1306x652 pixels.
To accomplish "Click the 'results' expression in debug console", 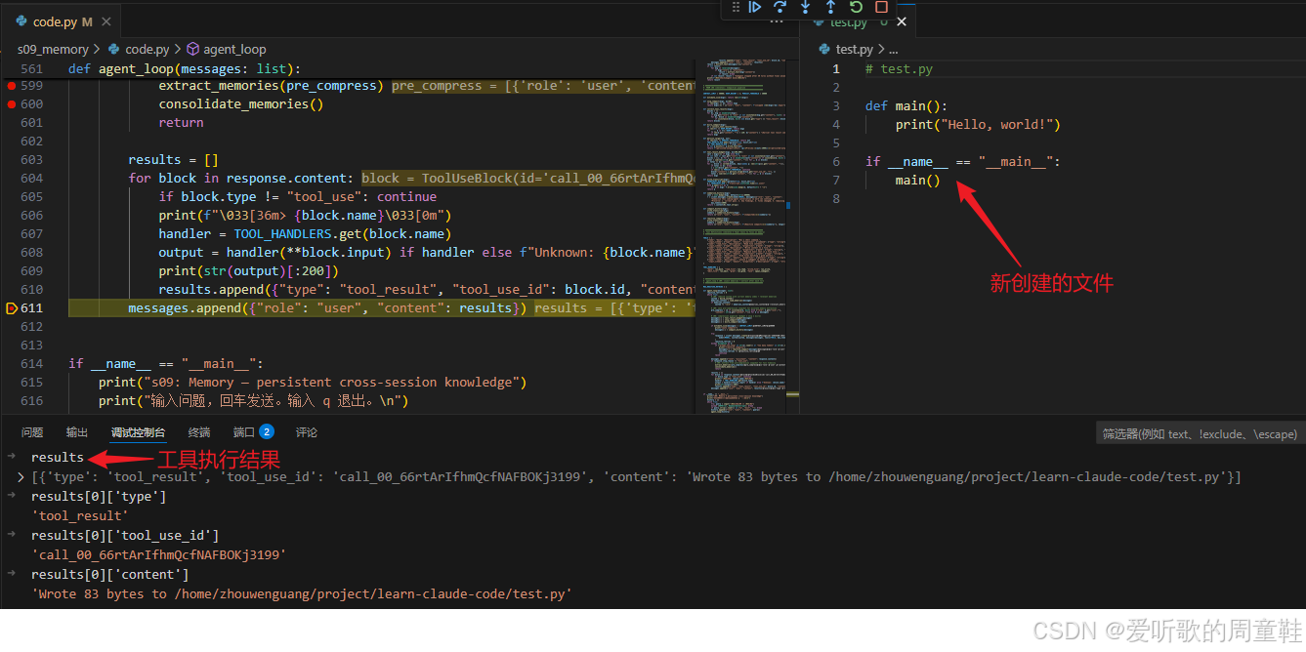I will pyautogui.click(x=58, y=458).
